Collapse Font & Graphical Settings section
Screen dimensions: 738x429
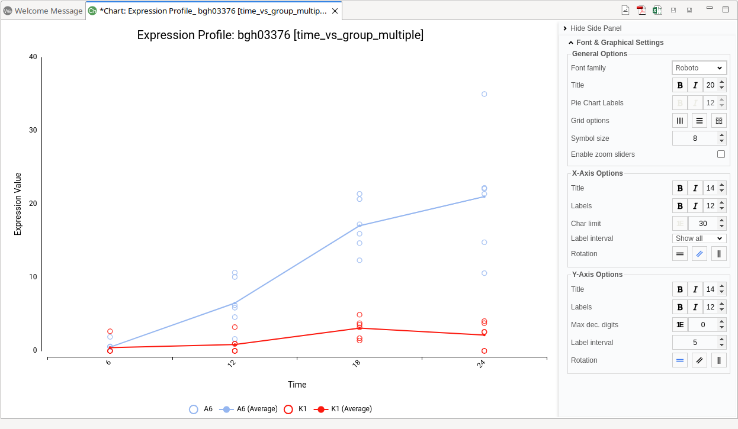(571, 43)
